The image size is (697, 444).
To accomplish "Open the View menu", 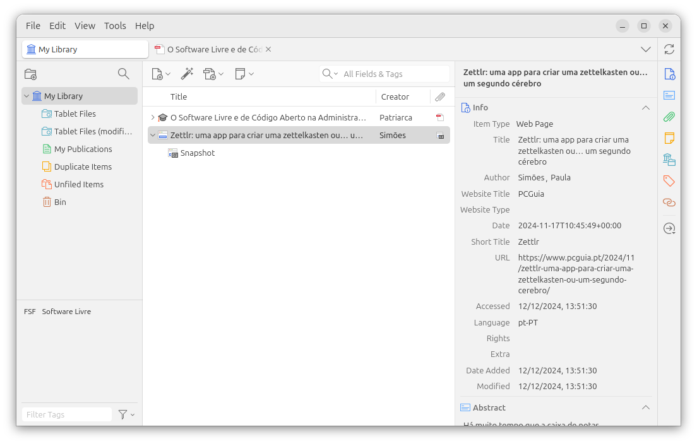I will click(x=85, y=26).
